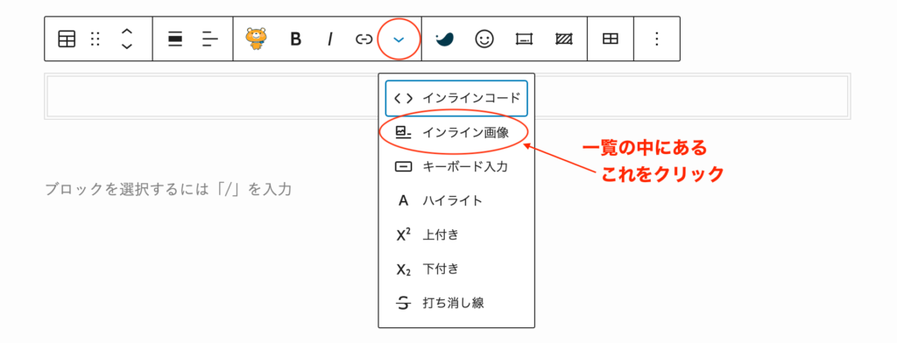The width and height of the screenshot is (897, 343).
Task: Choose 打ち消し線 strikethrough from the dropdown
Action: click(x=456, y=303)
